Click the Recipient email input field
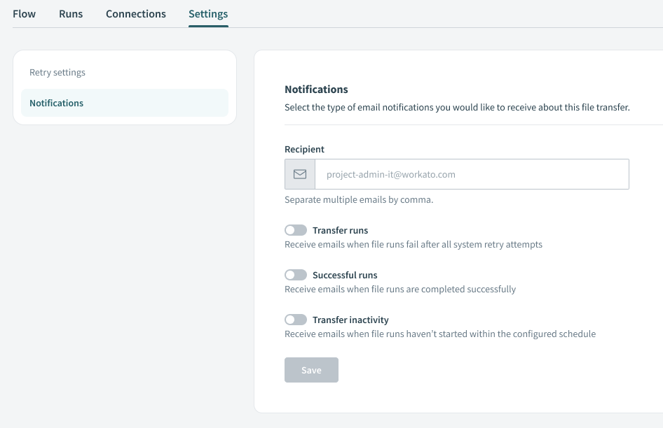Image resolution: width=663 pixels, height=428 pixels. [x=472, y=173]
